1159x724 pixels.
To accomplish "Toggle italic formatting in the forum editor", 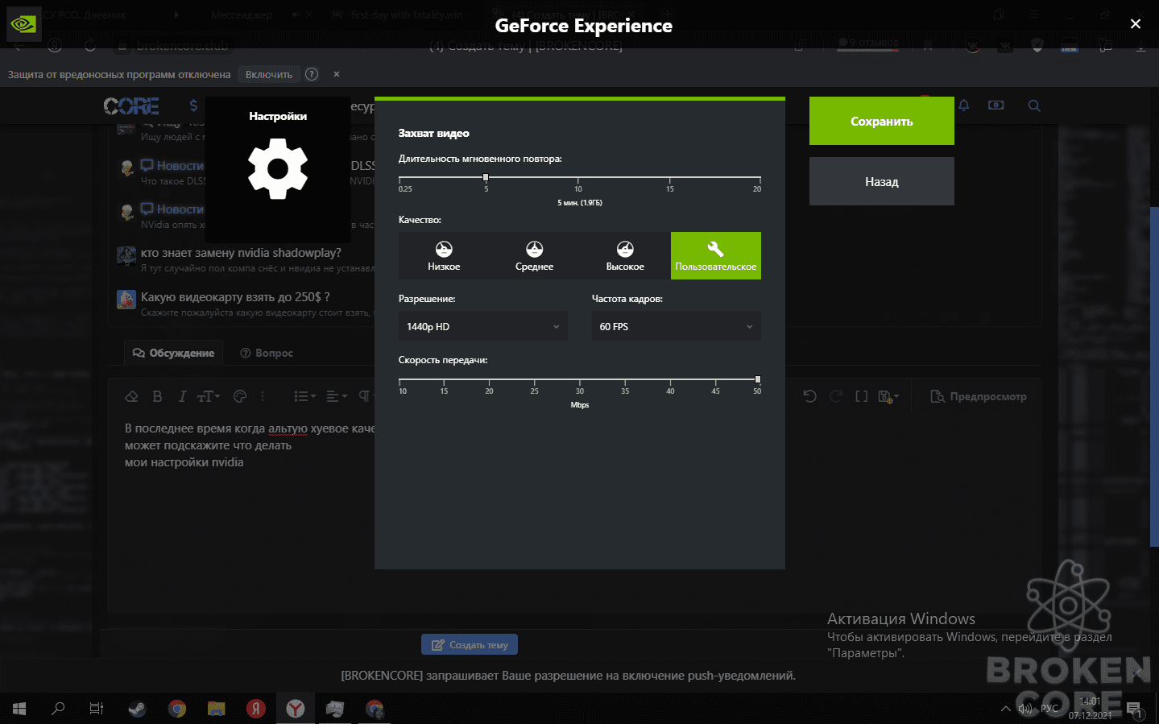I will pos(182,396).
